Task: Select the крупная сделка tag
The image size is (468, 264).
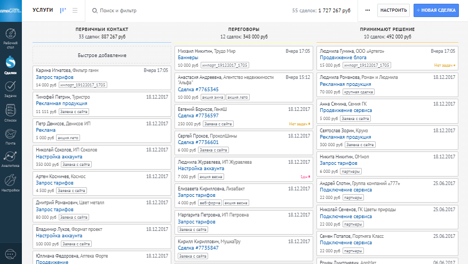Action: tap(359, 92)
